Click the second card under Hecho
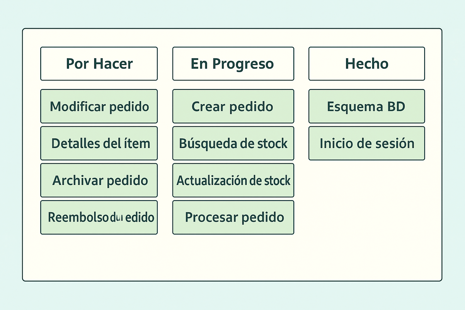The width and height of the screenshot is (465, 310). pyautogui.click(x=367, y=143)
